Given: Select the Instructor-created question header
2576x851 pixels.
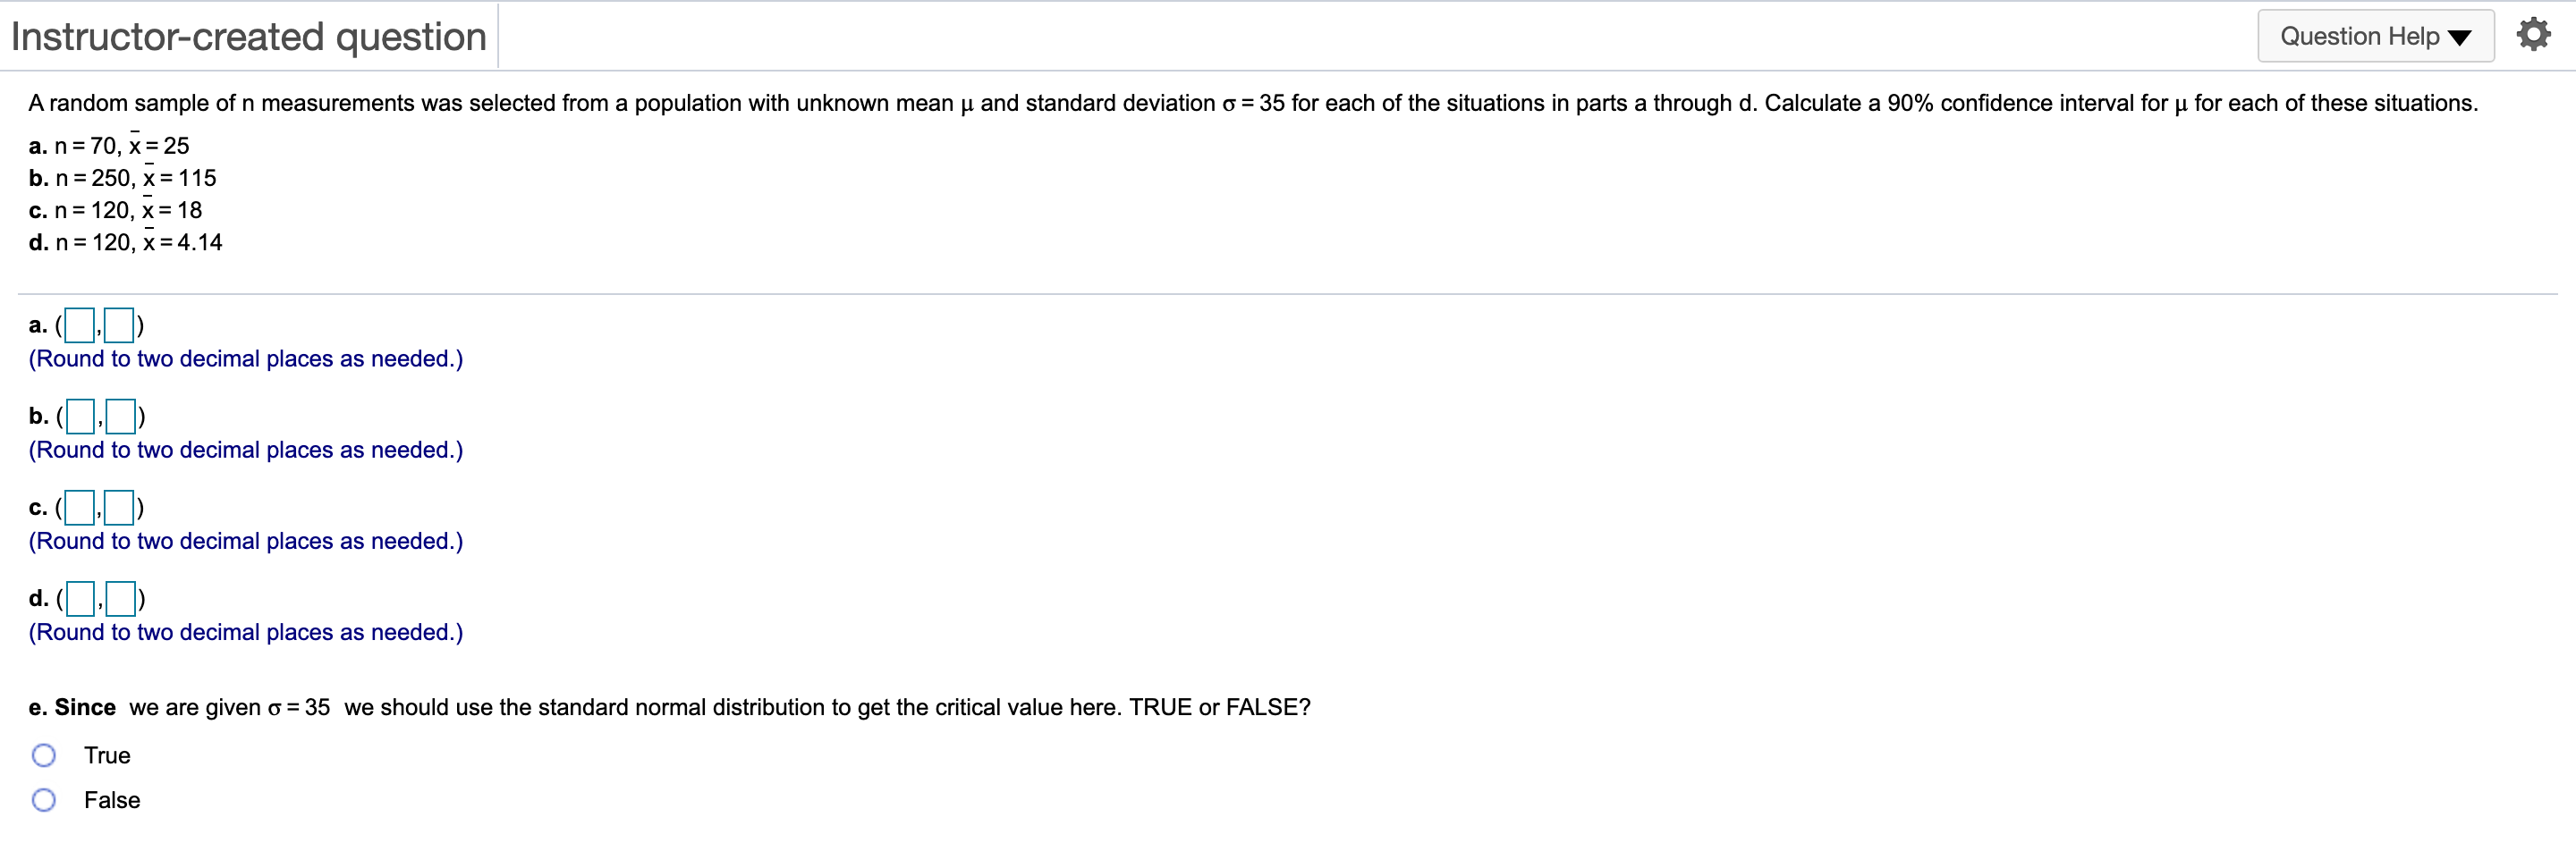Looking at the screenshot, I should coord(246,35).
